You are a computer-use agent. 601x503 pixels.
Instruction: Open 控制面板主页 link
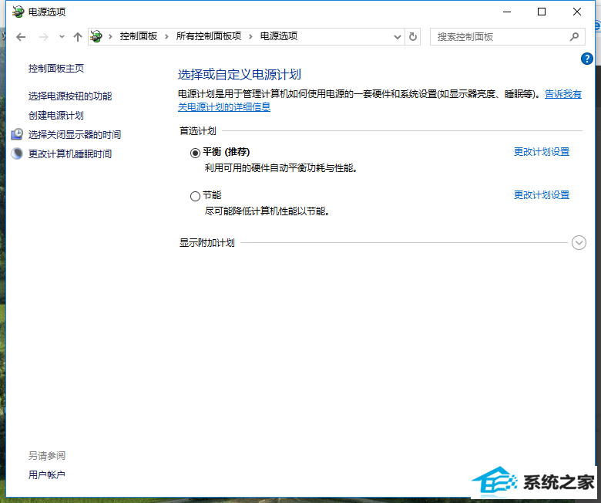(56, 69)
